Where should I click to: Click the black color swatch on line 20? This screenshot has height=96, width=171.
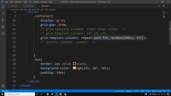74,63
